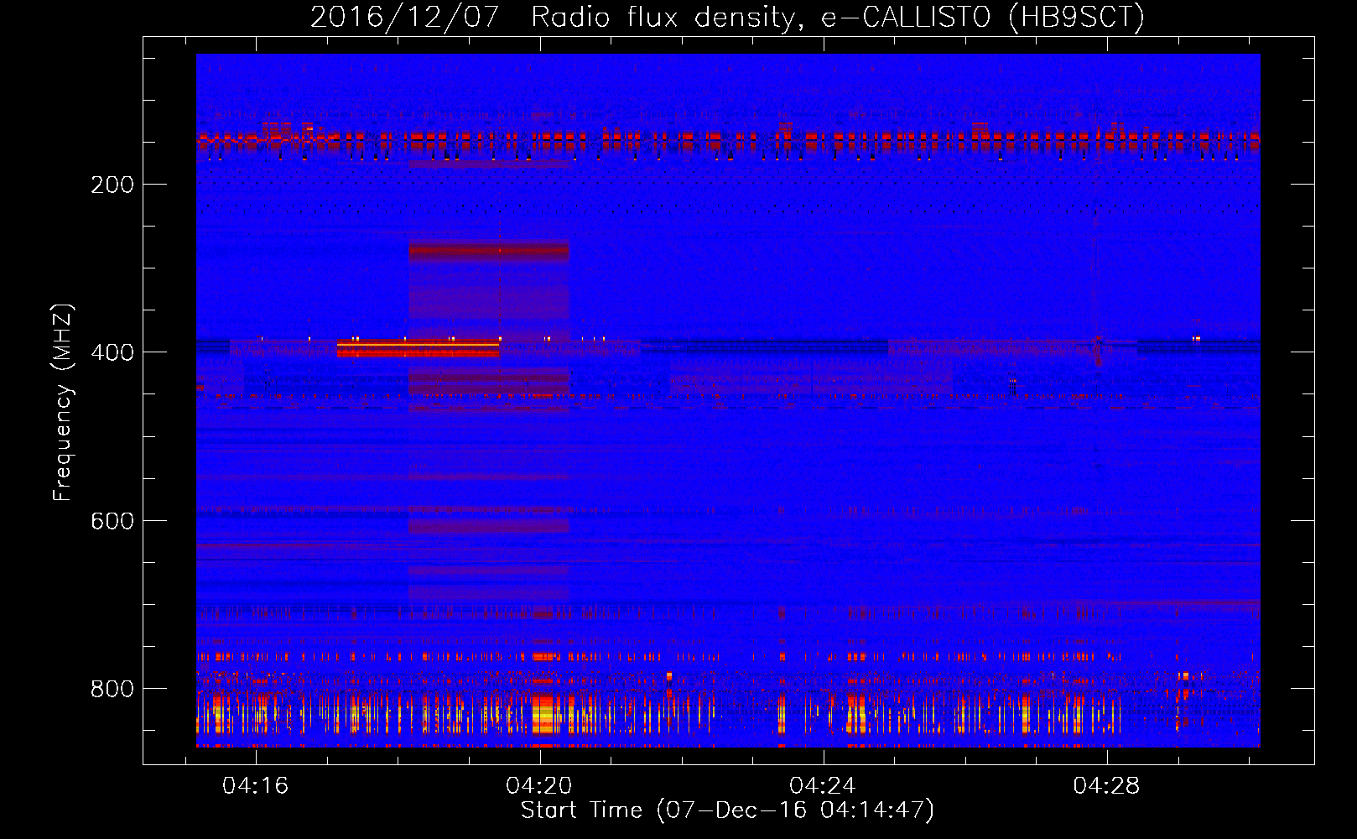The width and height of the screenshot is (1357, 839).
Task: Click the 04:16 time tick label
Action: pos(255,785)
